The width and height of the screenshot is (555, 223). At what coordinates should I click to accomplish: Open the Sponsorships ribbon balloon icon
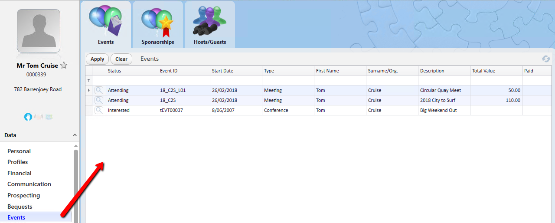point(157,21)
